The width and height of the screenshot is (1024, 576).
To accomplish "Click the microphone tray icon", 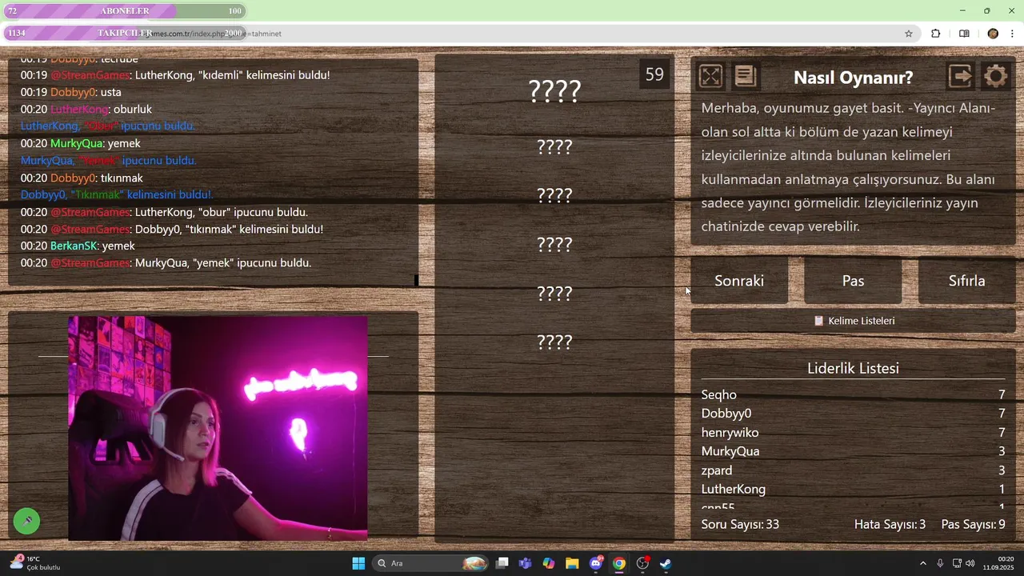I will (x=940, y=563).
